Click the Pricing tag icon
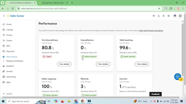This screenshot has height=104, width=186. (4, 35)
